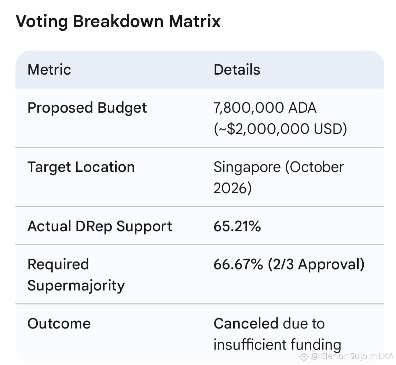Select the Proposed Budget row label
This screenshot has height=365, width=396.
[87, 108]
